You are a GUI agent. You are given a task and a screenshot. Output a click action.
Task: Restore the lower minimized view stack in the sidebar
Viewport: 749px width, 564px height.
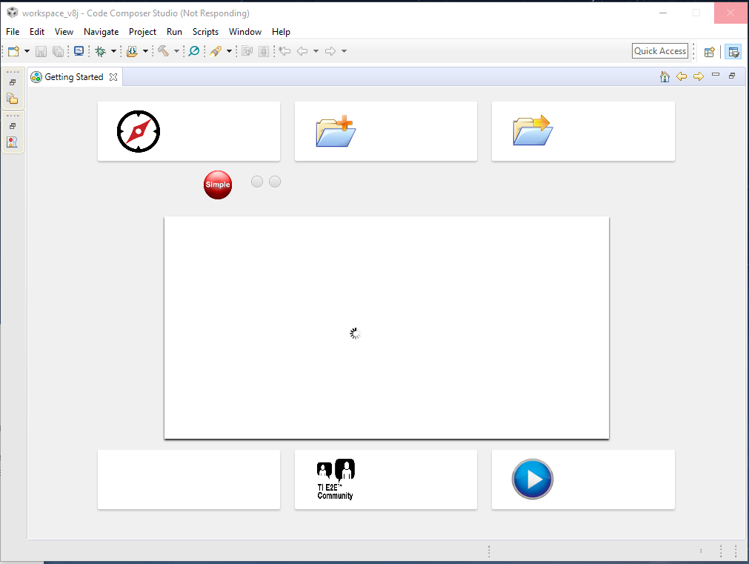tap(13, 126)
